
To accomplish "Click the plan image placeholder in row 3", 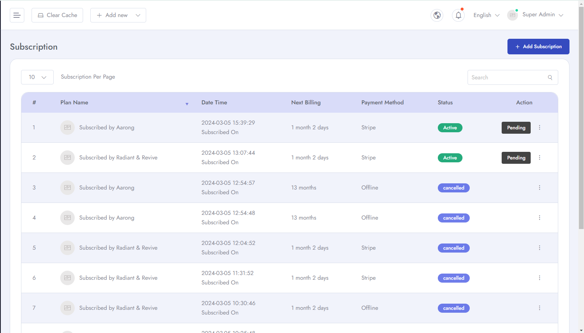I will 67,188.
